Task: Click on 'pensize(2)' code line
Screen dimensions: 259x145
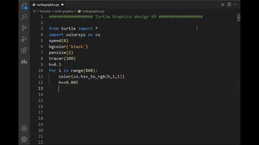Action: tap(61, 53)
